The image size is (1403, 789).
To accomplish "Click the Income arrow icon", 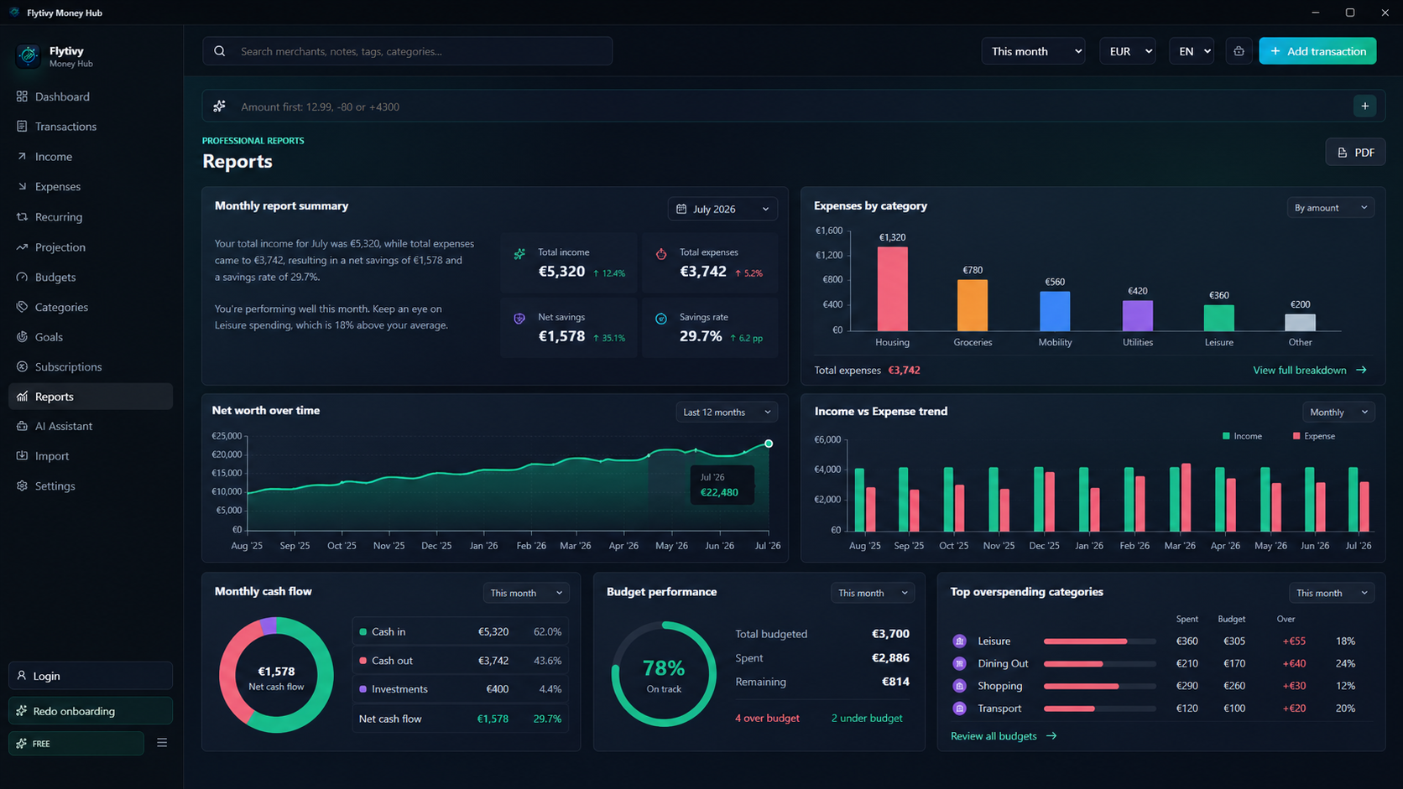I will click(22, 157).
